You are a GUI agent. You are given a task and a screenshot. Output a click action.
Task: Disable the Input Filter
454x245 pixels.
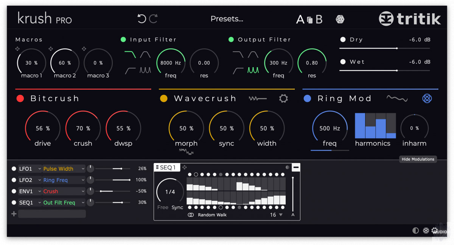point(123,40)
